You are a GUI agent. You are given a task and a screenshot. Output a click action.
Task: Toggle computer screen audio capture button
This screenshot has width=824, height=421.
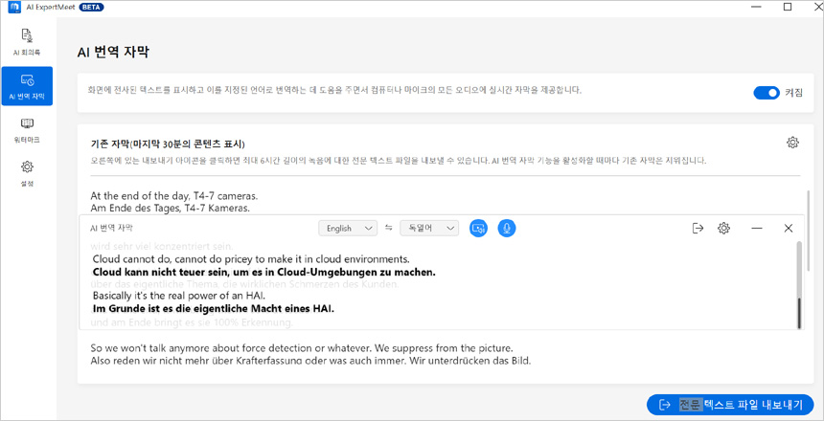(x=479, y=229)
